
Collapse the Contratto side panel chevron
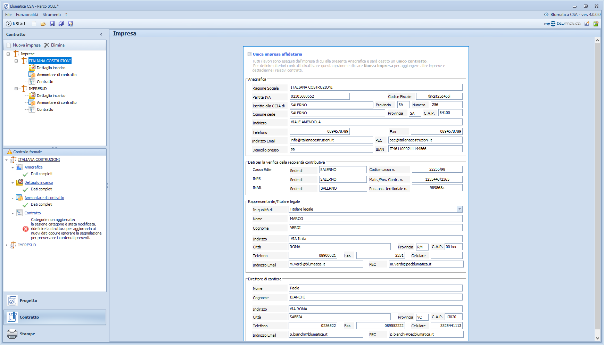[101, 34]
